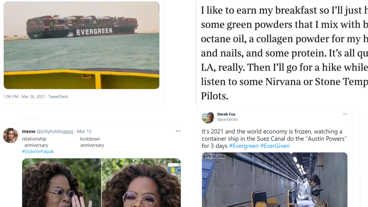This screenshot has width=368, height=207.
Task: Click the breakfast quote text block
Action: pyautogui.click(x=281, y=53)
